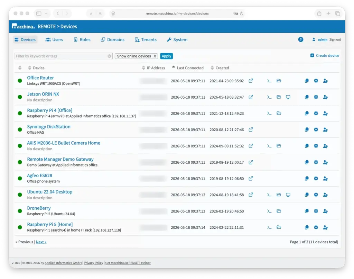Open the Applied Informatics GmbH link
Image resolution: width=354 pixels, height=279 pixels.
pos(63,263)
